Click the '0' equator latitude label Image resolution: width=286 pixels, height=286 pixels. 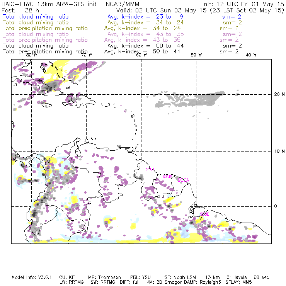(276, 206)
